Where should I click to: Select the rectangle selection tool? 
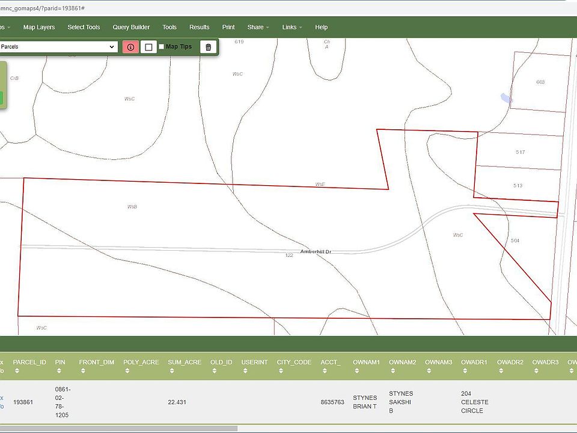point(148,47)
